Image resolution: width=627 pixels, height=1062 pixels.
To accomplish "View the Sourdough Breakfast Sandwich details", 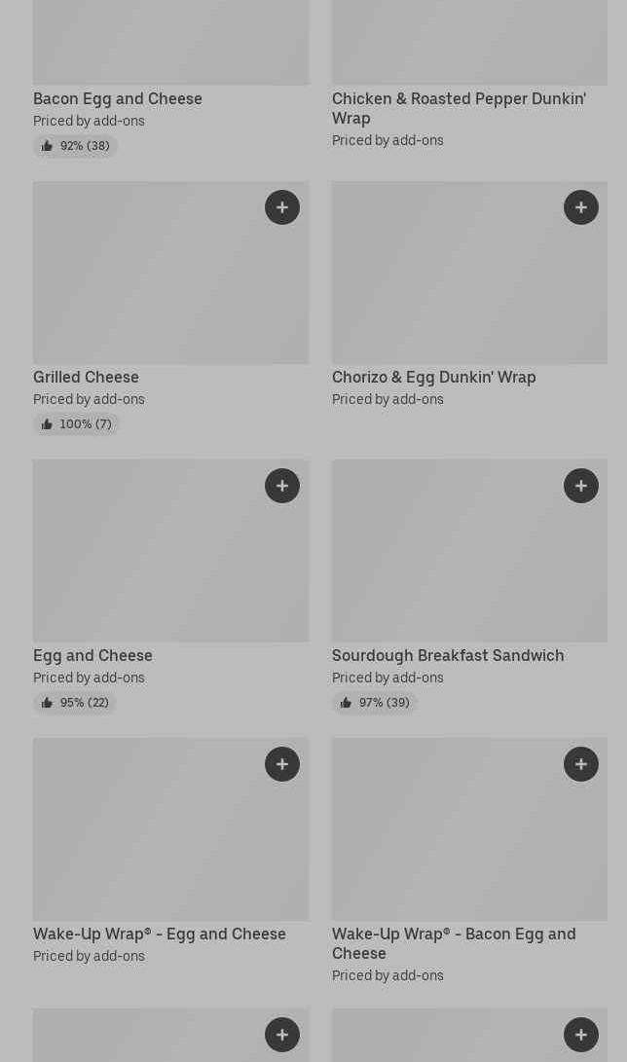I will point(448,655).
